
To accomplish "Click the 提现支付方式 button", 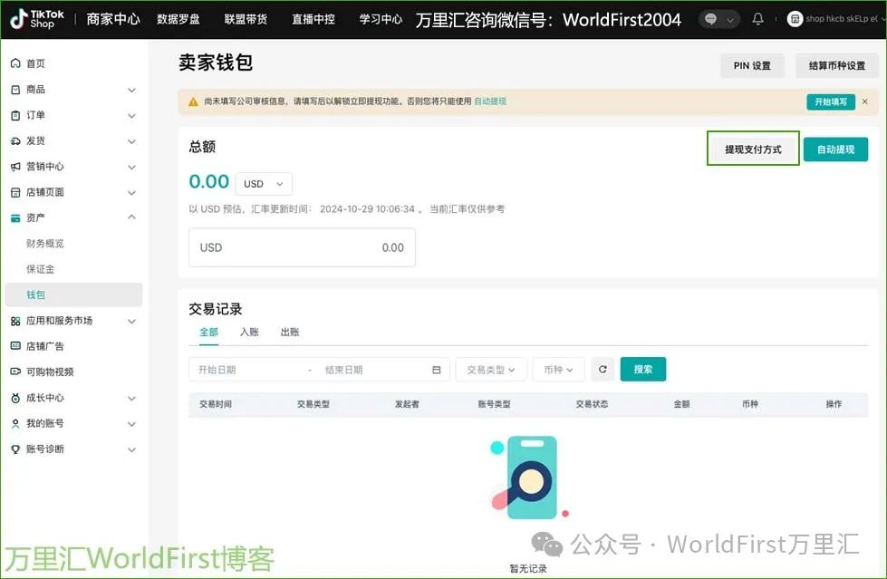I will (x=753, y=148).
